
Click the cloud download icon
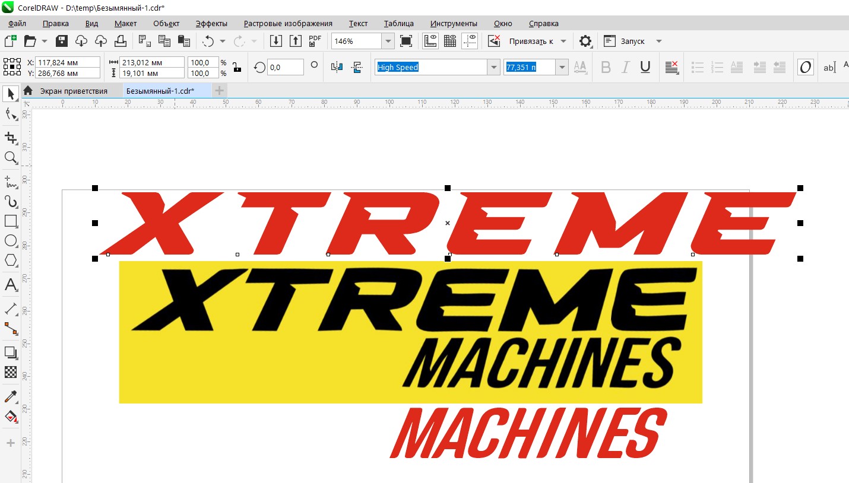[x=81, y=41]
